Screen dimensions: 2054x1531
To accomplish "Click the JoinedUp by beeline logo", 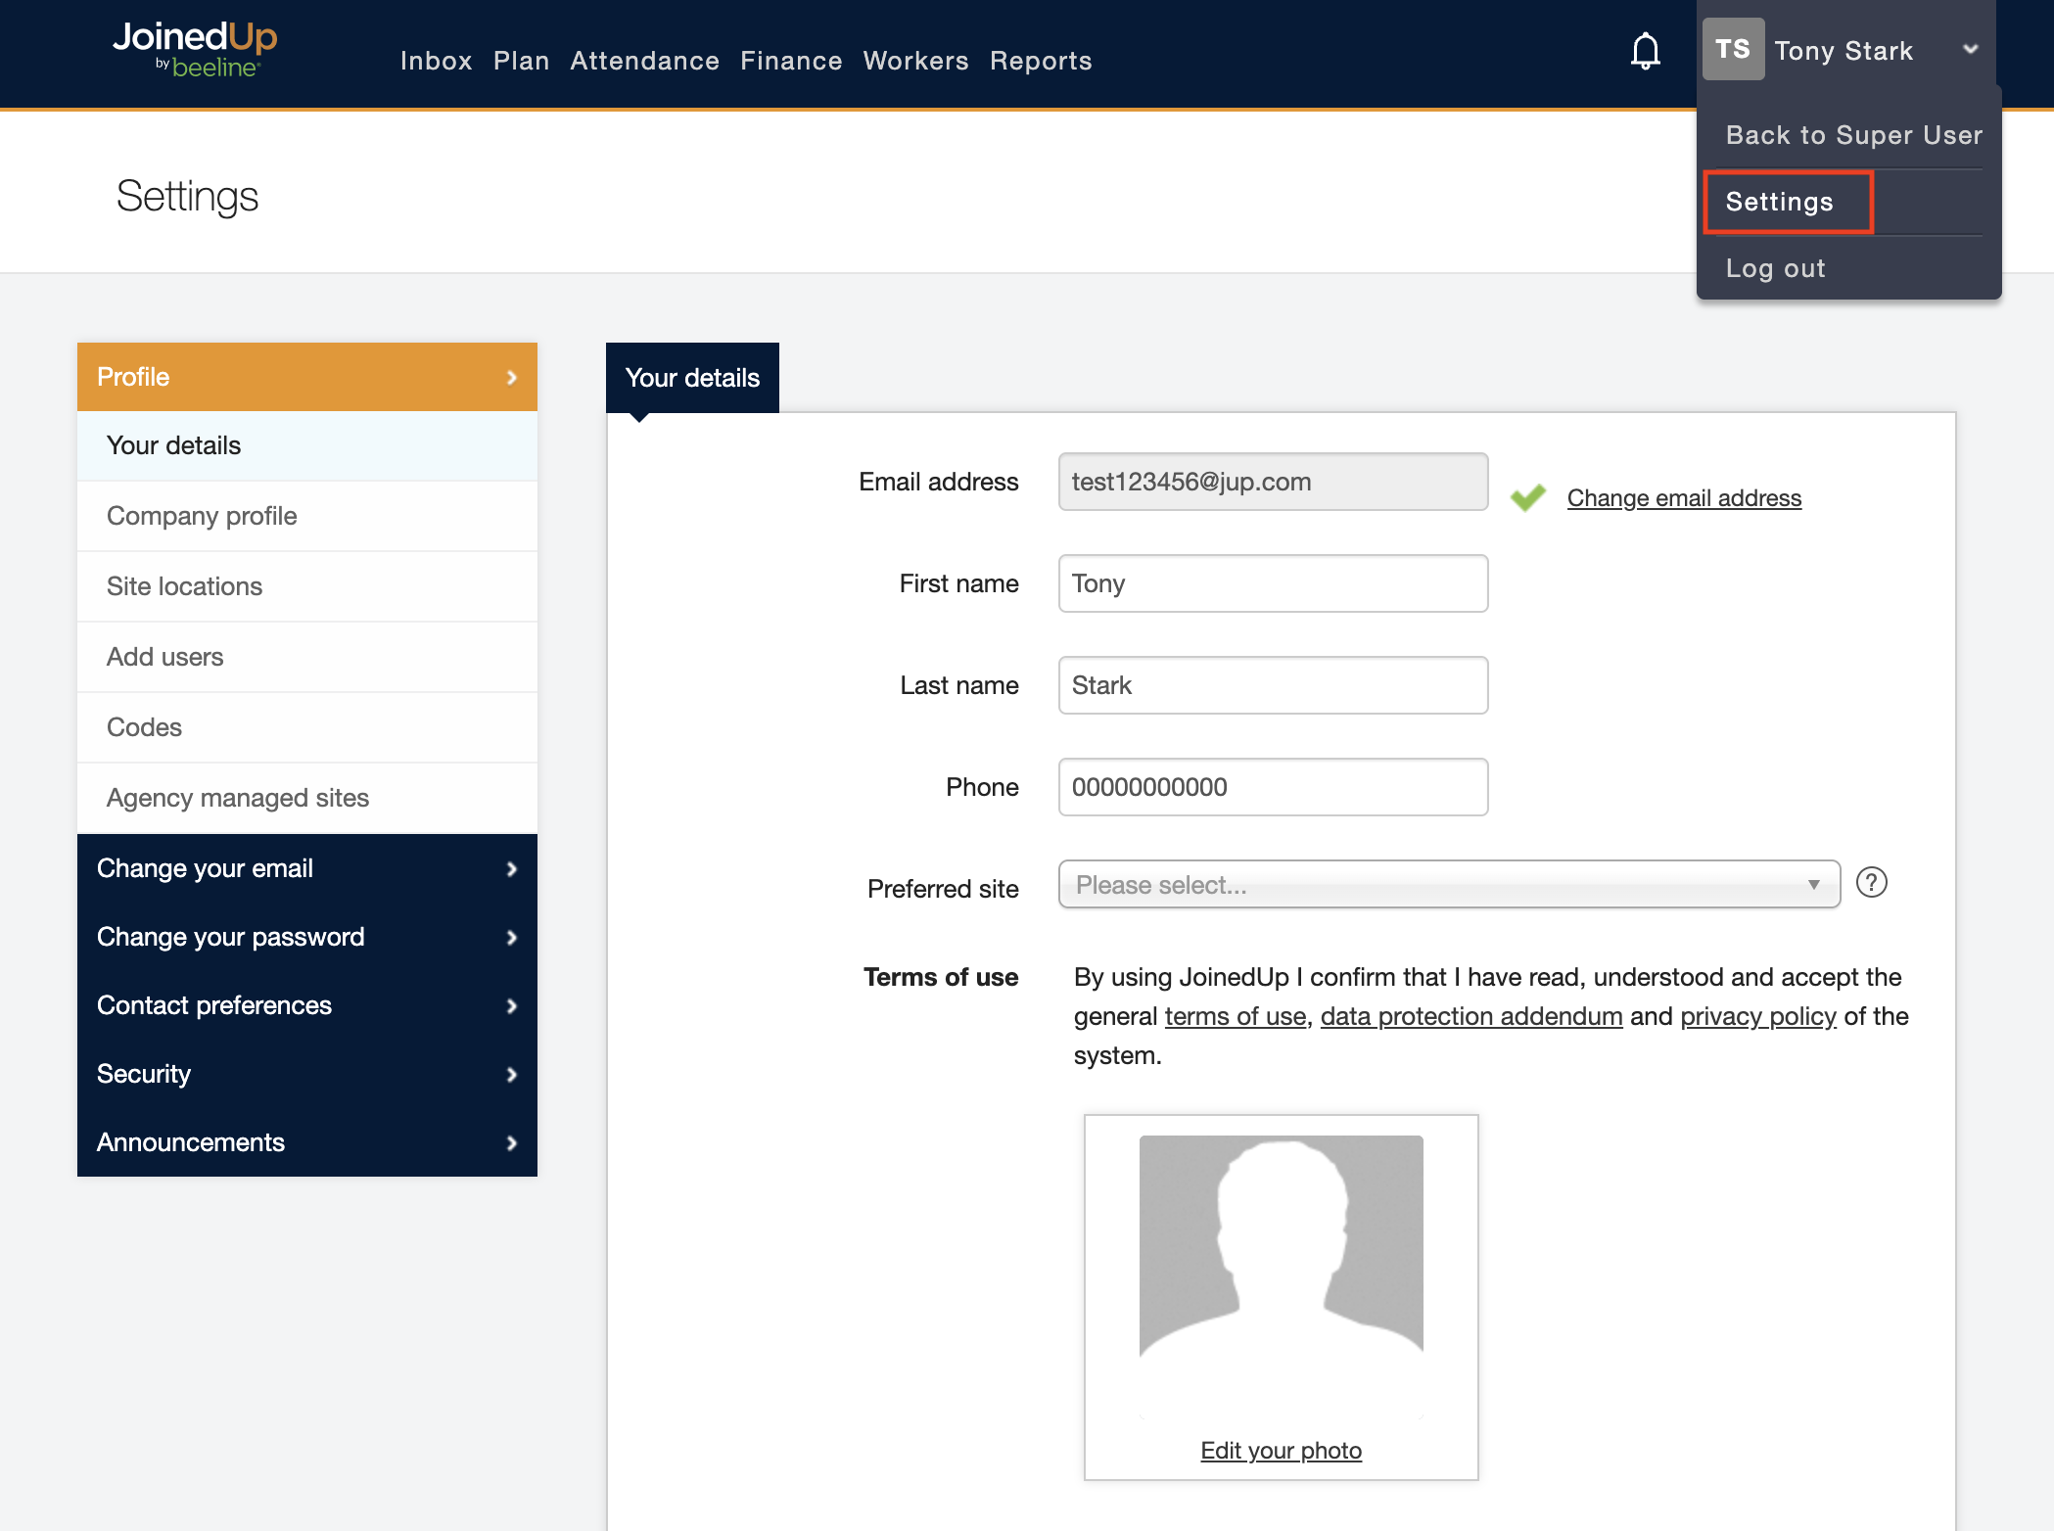I will coord(195,49).
